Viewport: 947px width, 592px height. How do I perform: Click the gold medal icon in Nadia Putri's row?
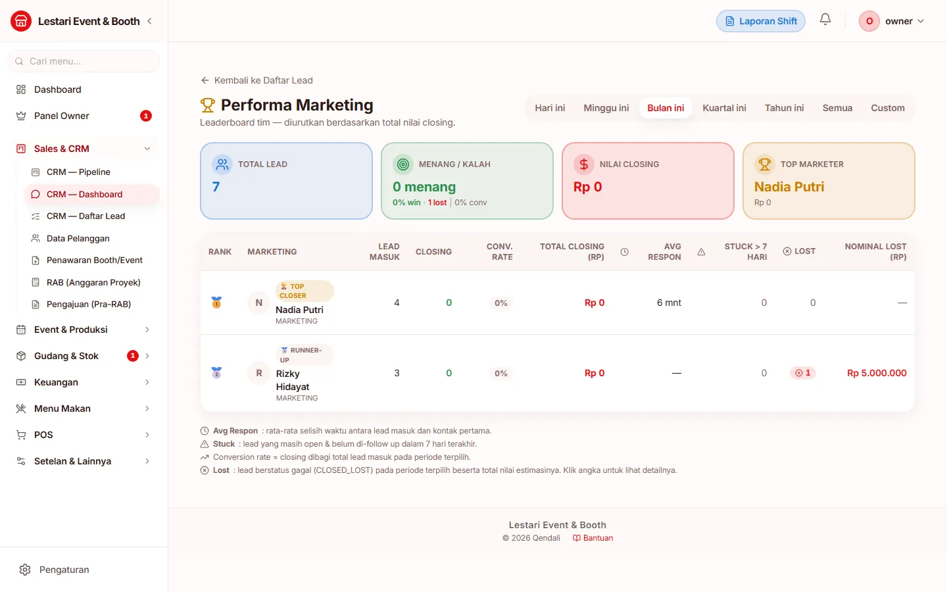[x=216, y=303]
